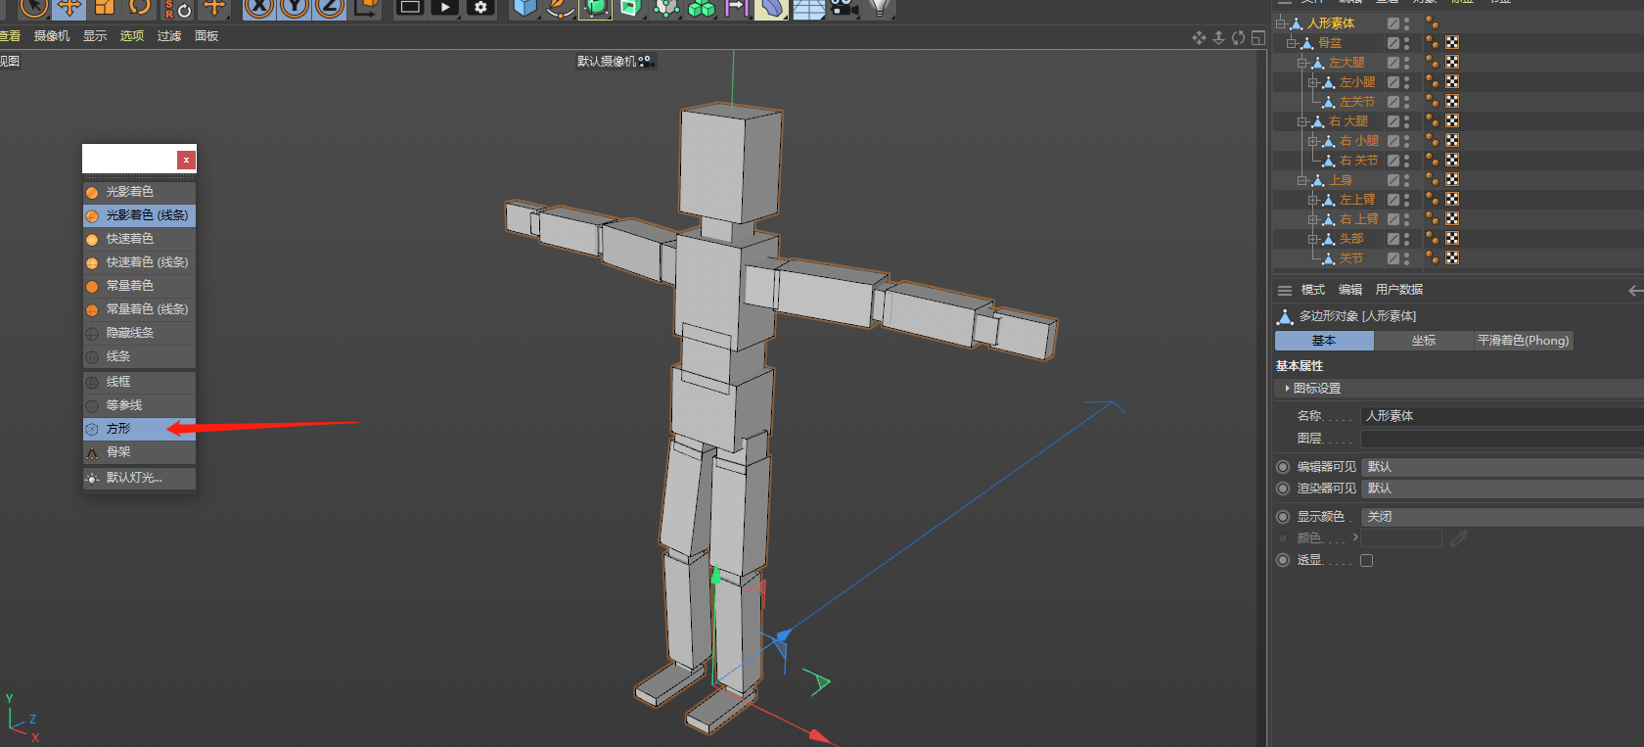
Task: Open the 用户数据 attribute menu
Action: pos(1399,290)
